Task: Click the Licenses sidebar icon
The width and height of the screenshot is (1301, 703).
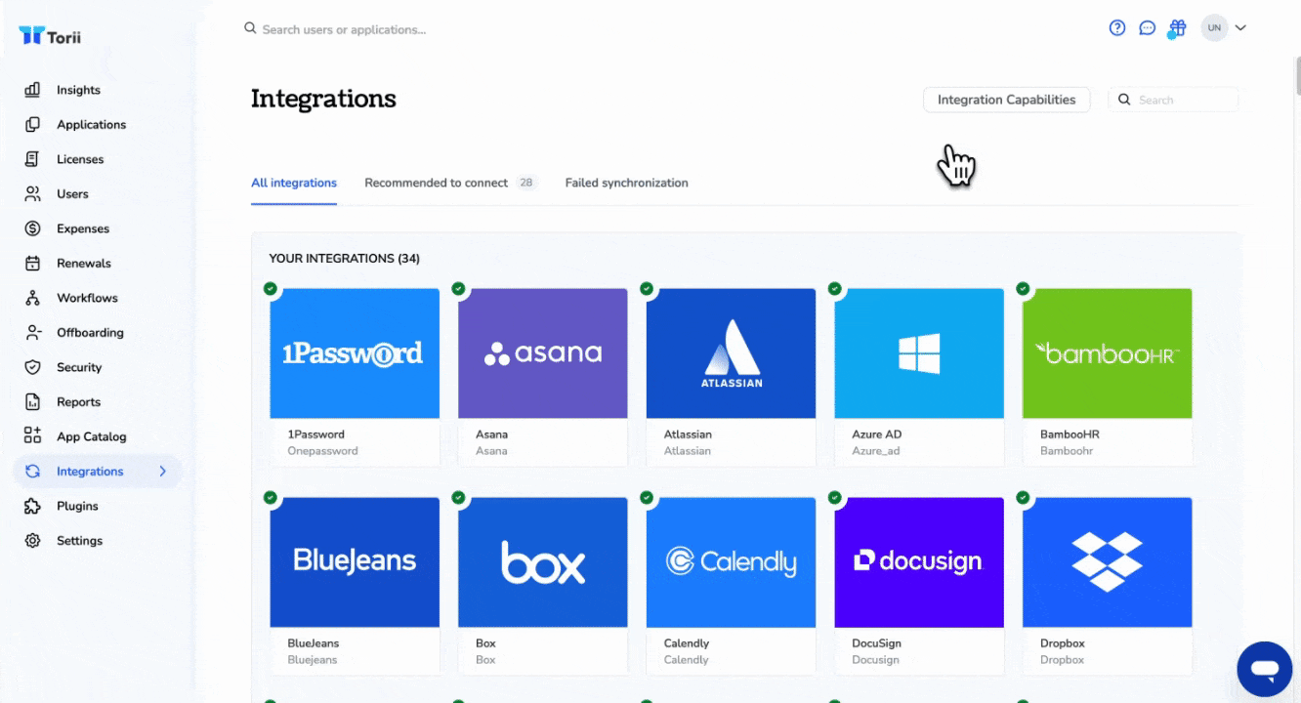Action: pos(32,159)
